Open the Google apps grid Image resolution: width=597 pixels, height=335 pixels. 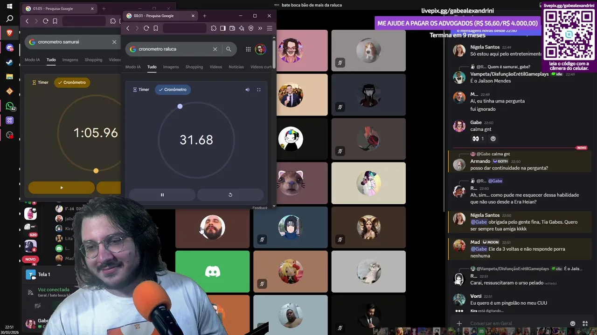point(248,49)
